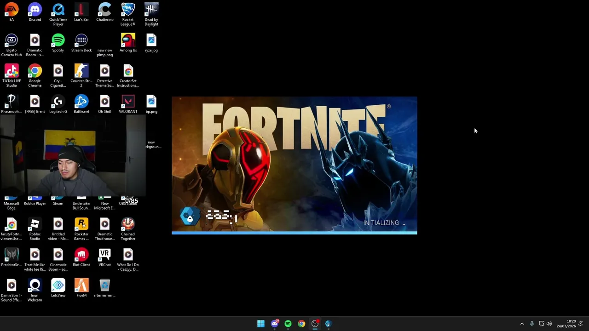Screen dimensions: 589x331
Task: Select the LetsView desktop shortcut
Action: click(x=58, y=288)
